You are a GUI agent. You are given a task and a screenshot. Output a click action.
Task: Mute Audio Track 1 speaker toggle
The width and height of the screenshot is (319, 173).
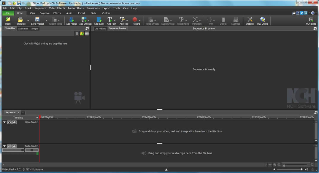(x=9, y=146)
